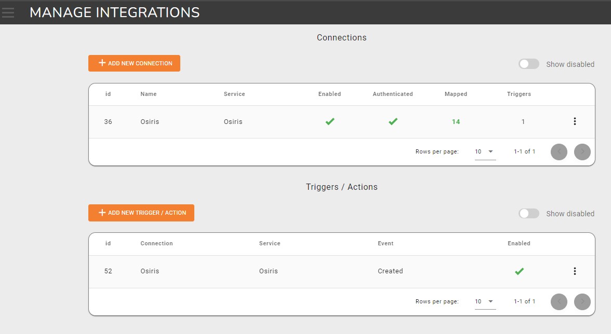Sort Triggers table by Event column header

(x=386, y=243)
